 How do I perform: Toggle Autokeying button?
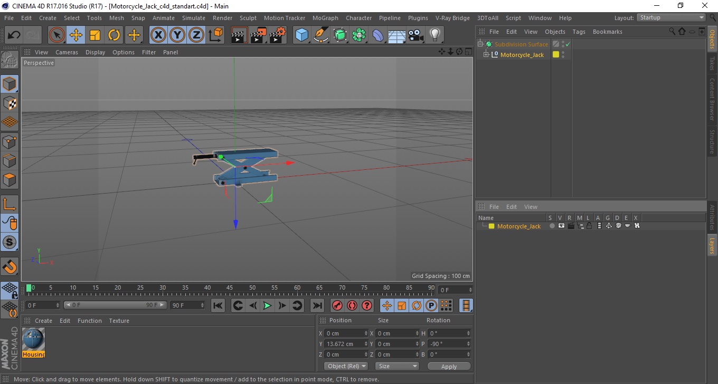[x=352, y=305]
